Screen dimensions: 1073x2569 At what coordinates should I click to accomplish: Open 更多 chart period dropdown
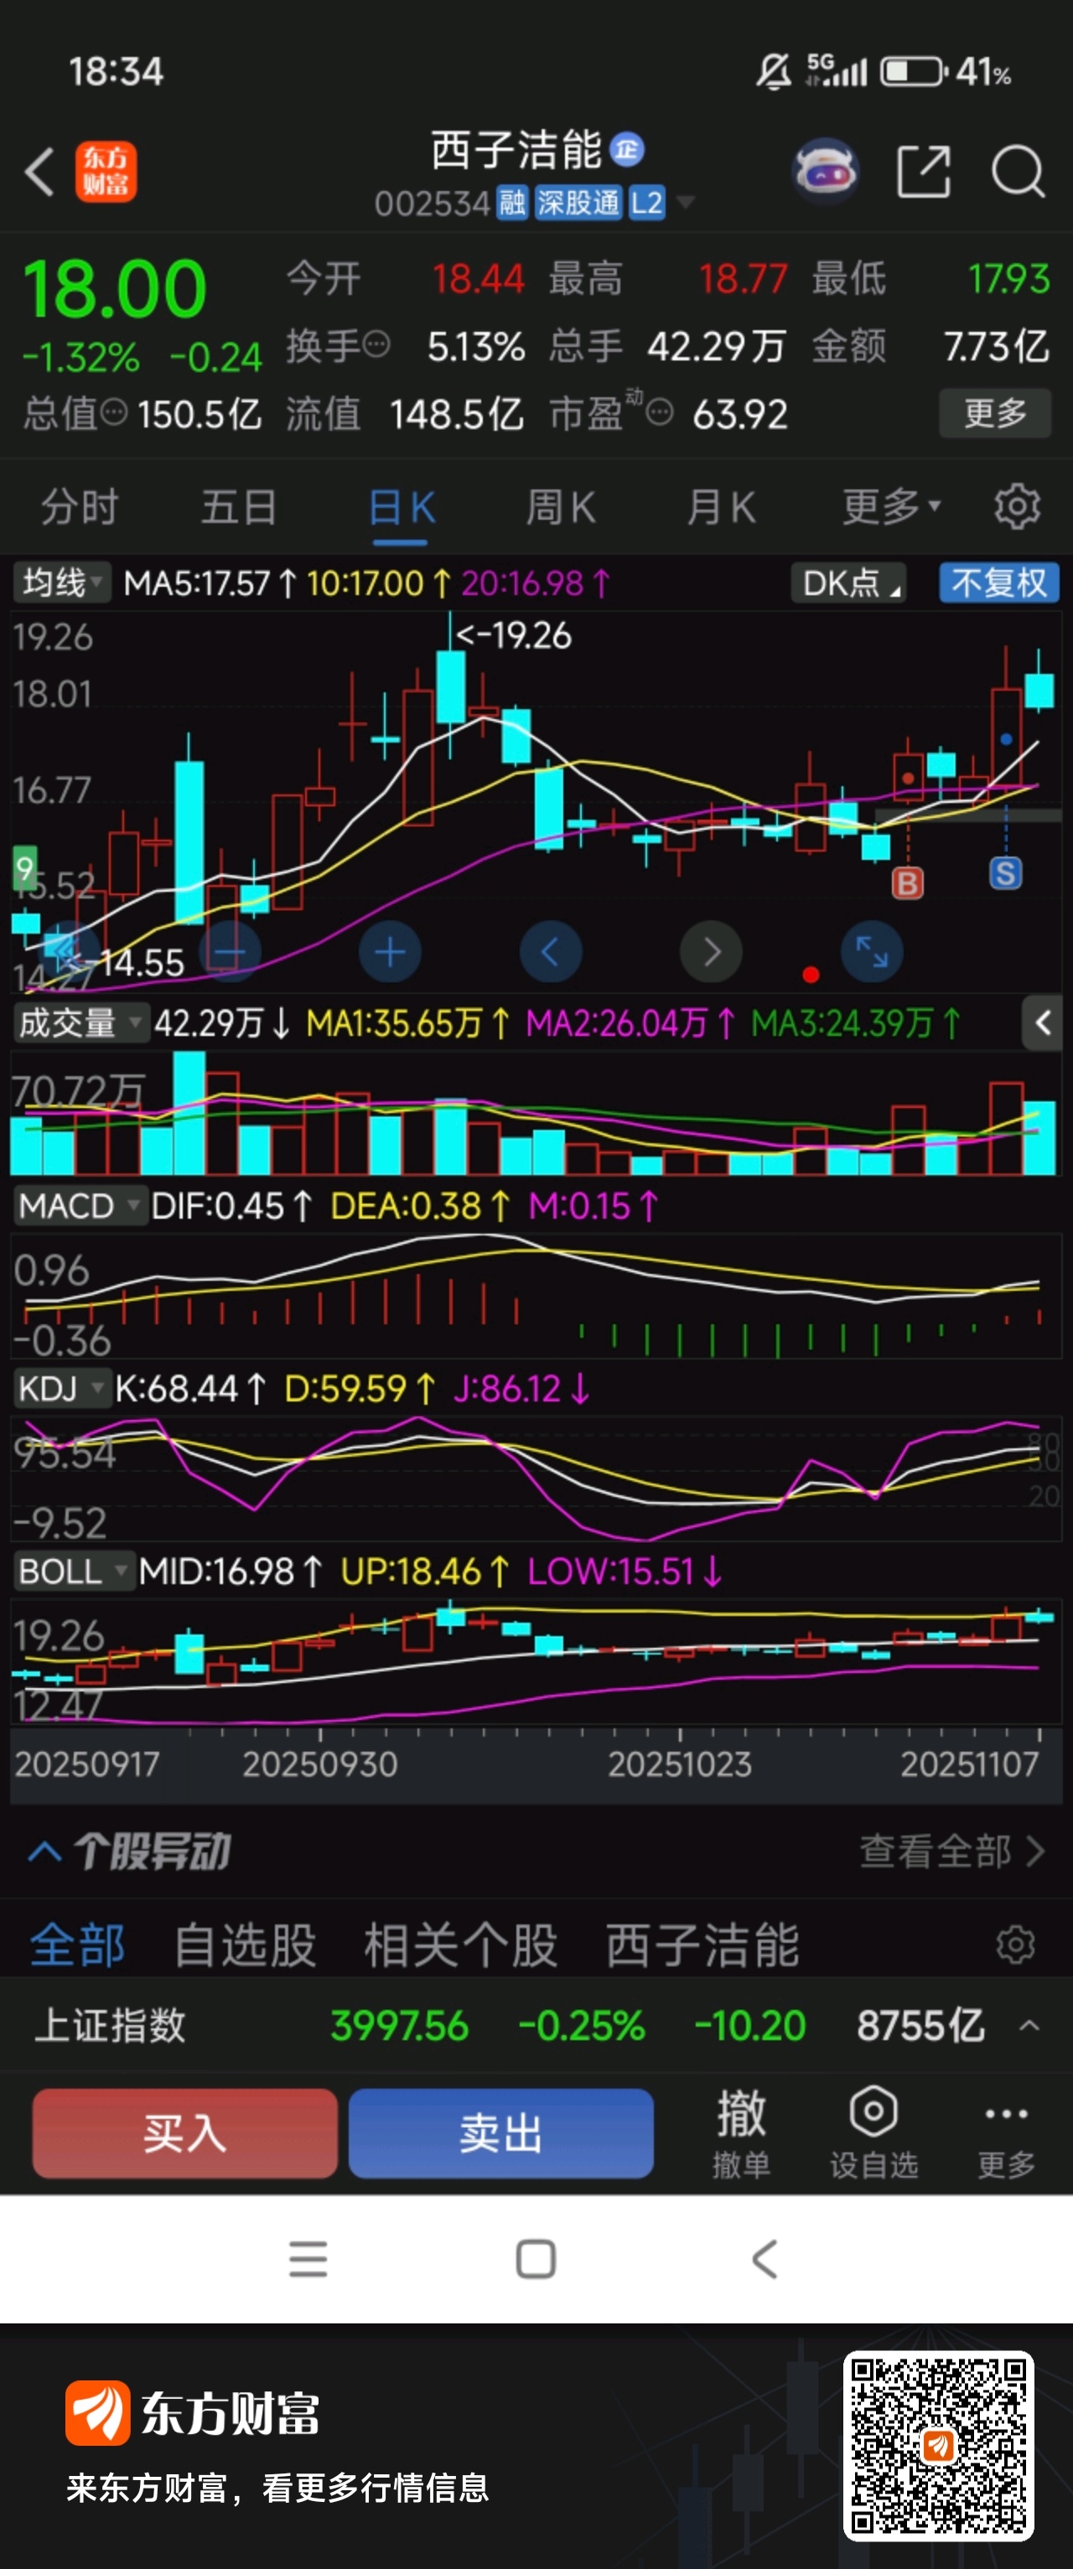[x=891, y=506]
